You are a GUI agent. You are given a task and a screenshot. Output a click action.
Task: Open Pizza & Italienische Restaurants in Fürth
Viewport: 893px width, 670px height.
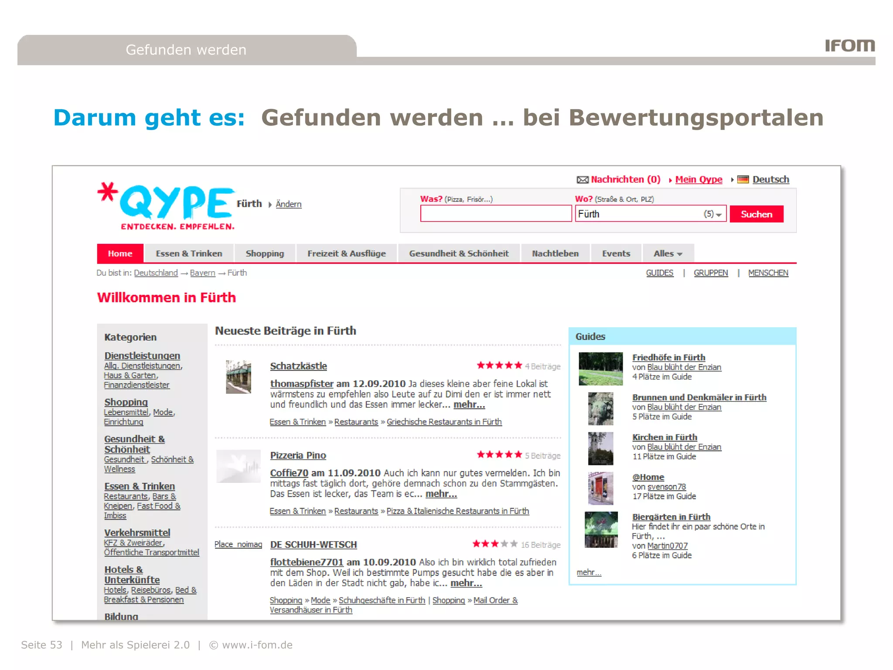[458, 511]
